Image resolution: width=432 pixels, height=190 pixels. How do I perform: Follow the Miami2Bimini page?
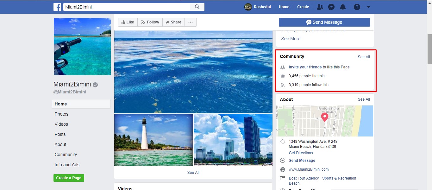(x=150, y=22)
